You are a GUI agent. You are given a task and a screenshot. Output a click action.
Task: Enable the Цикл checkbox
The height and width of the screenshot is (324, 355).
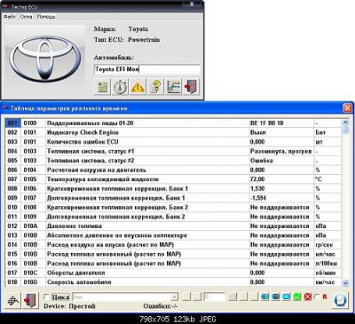click(x=46, y=296)
